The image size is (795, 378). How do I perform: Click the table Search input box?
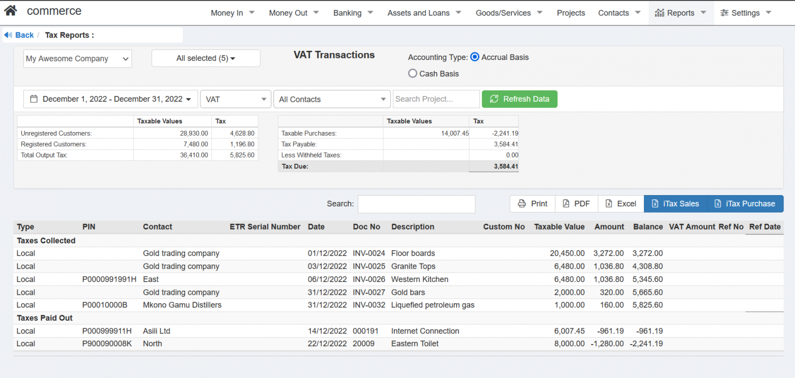click(417, 204)
